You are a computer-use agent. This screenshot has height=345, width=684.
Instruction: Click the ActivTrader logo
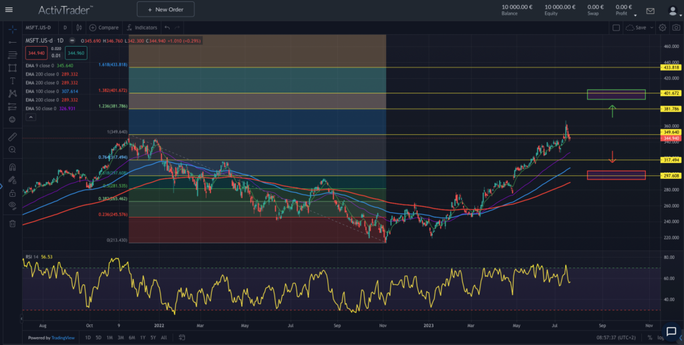pos(65,9)
